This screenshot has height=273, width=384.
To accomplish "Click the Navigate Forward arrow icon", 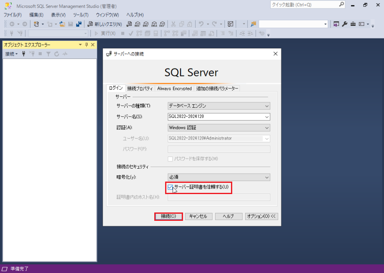I will click(25, 24).
